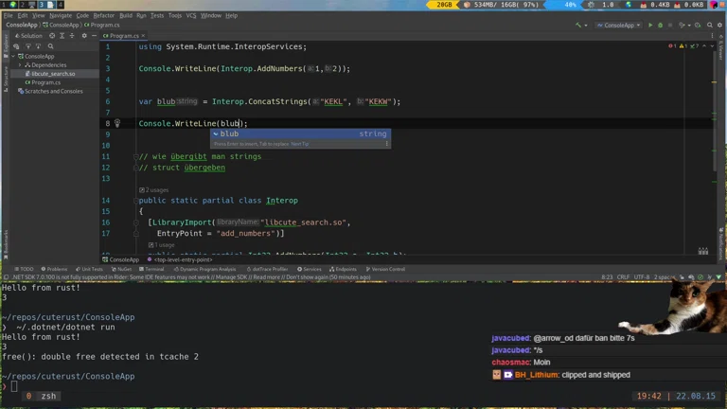Collapse the ConsoleApp project node
This screenshot has height=409, width=727.
13,56
